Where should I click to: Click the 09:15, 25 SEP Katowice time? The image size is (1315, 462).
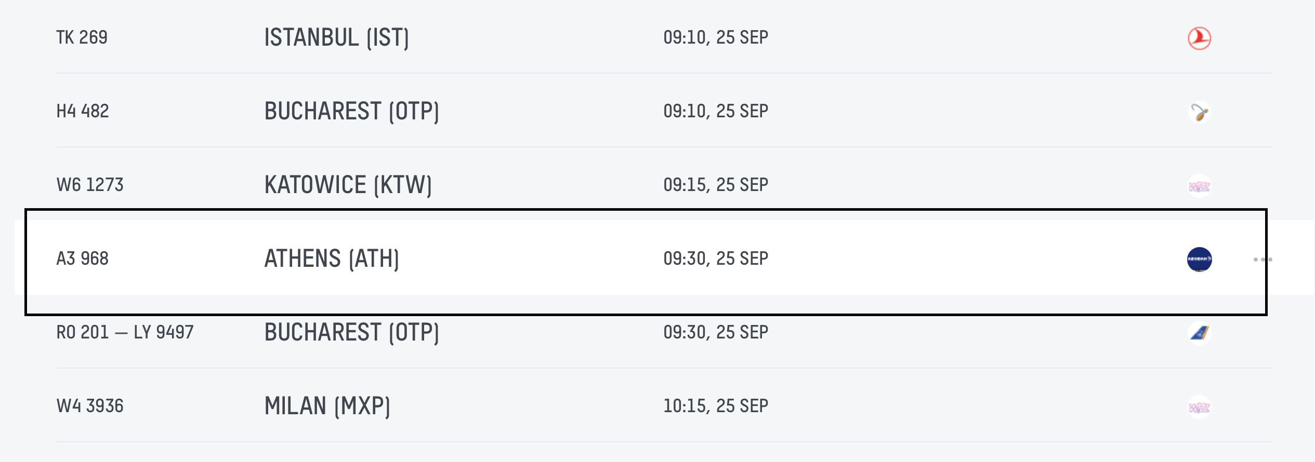[x=716, y=185]
